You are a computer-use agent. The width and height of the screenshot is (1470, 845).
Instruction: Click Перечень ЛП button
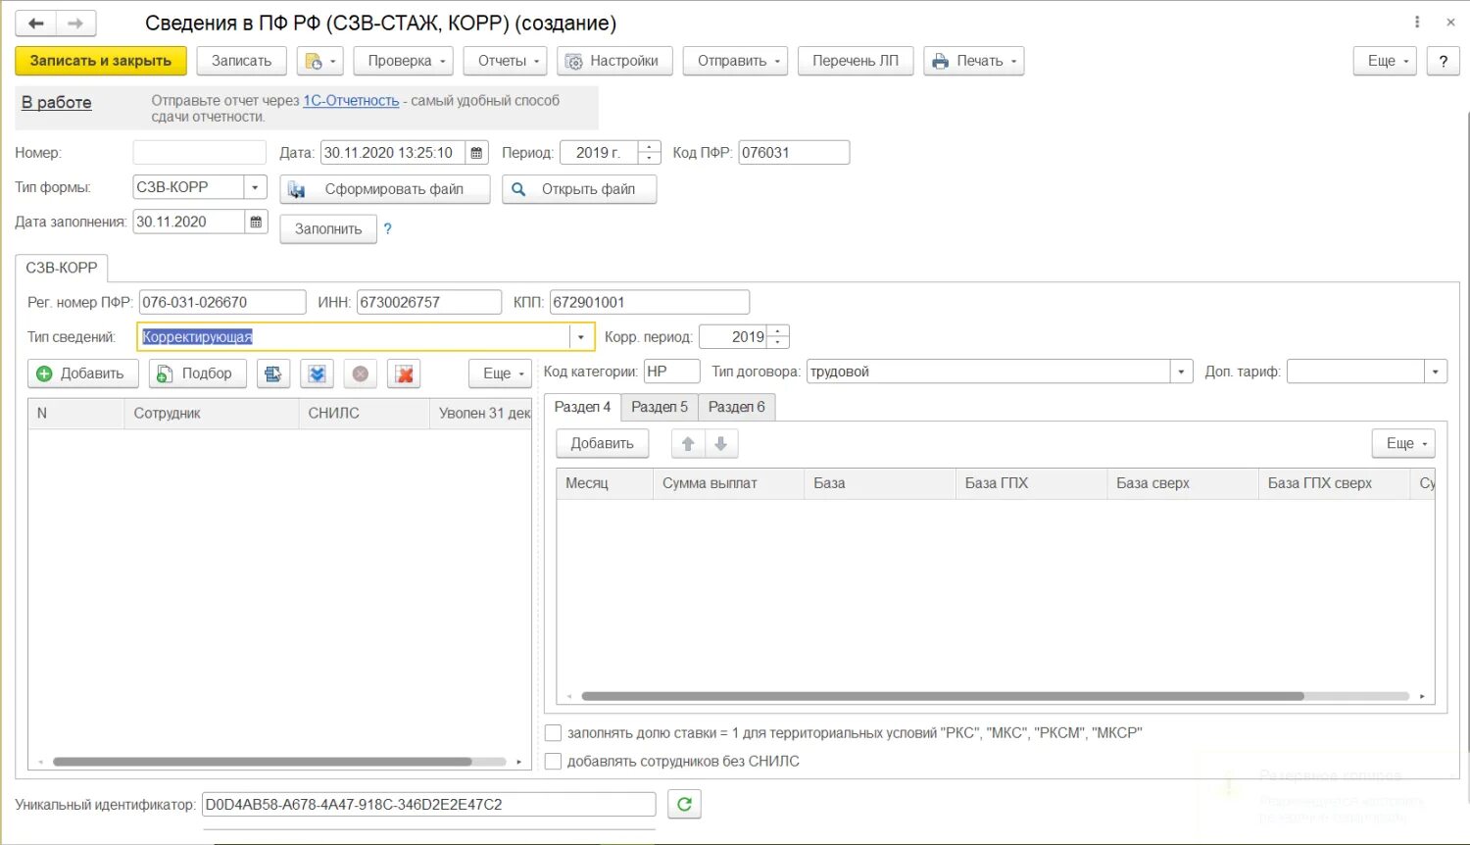(856, 61)
